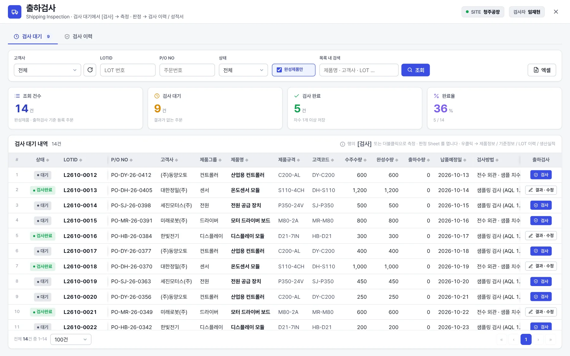Image resolution: width=570 pixels, height=356 pixels.
Task: Sort by P/O NO column sort icon
Action: (131, 160)
